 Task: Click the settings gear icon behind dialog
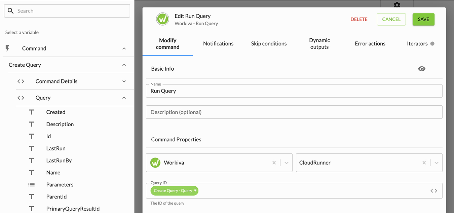click(397, 4)
